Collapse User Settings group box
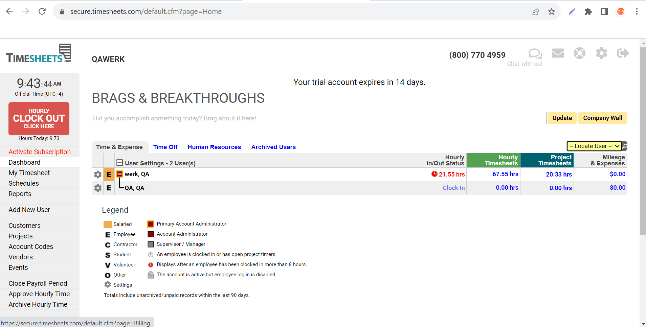This screenshot has width=646, height=327. (119, 163)
